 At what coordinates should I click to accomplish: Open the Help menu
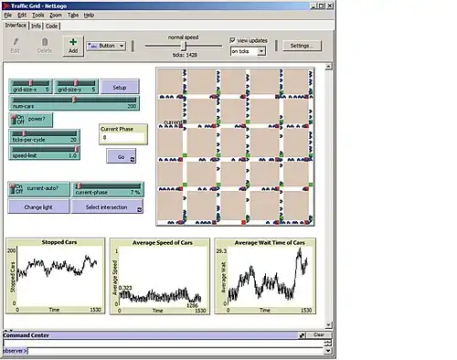click(x=89, y=16)
